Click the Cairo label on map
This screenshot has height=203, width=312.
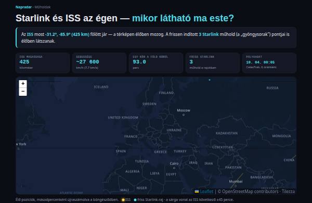[x=174, y=163]
